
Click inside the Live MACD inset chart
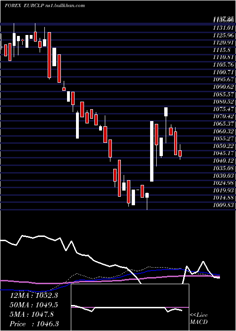point(130,307)
